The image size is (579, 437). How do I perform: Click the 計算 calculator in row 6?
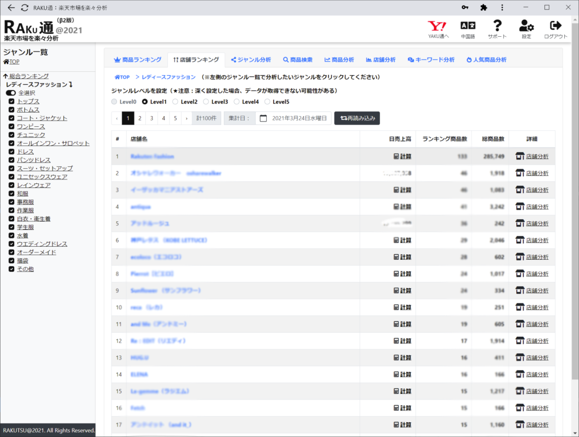[x=402, y=241]
